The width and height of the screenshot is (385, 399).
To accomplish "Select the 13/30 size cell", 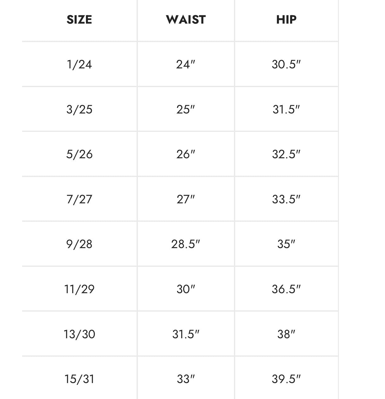I will 79,334.
